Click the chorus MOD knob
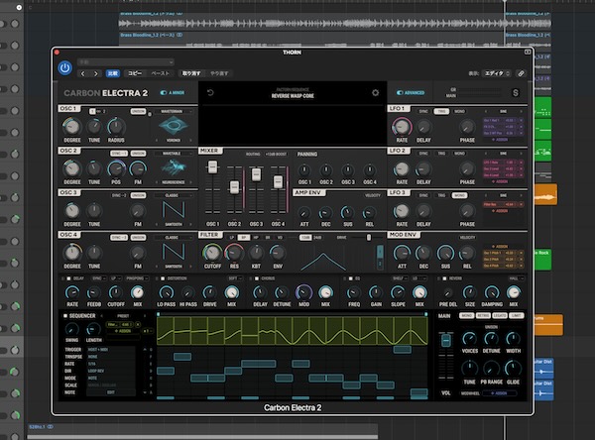595x440 pixels. click(x=303, y=292)
